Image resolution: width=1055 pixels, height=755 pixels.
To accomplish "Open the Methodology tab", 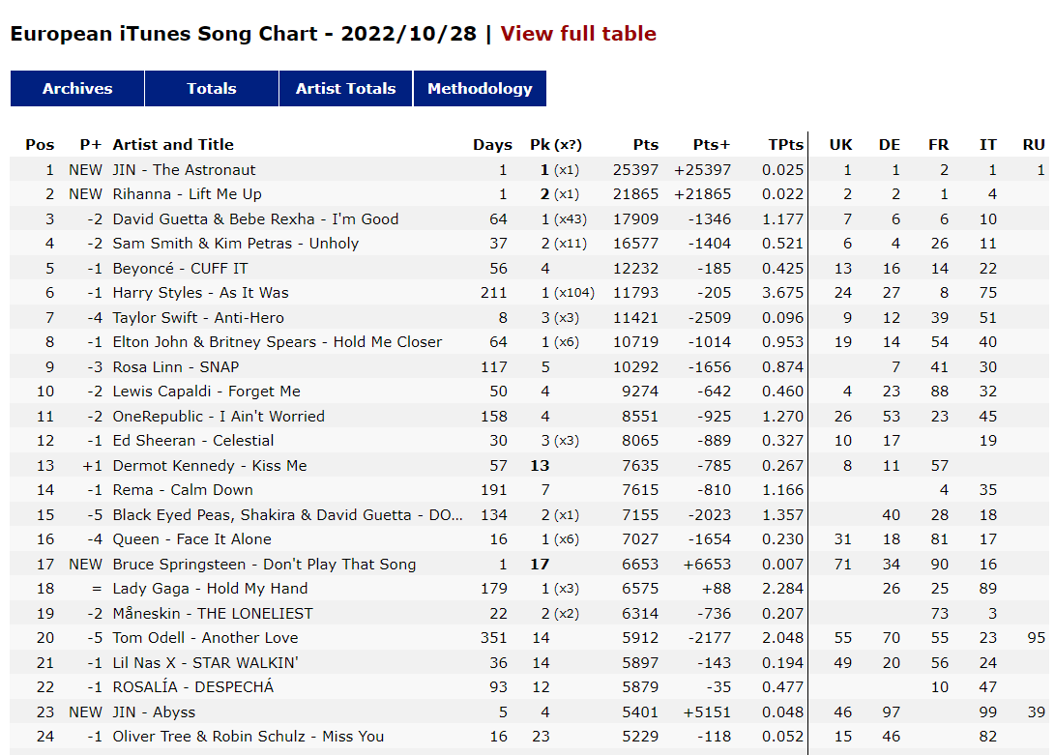I will tap(480, 88).
